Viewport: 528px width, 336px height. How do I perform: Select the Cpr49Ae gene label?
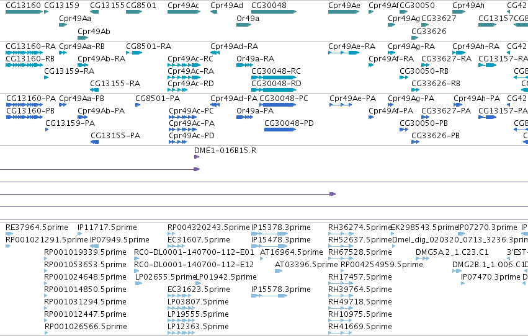(x=344, y=6)
